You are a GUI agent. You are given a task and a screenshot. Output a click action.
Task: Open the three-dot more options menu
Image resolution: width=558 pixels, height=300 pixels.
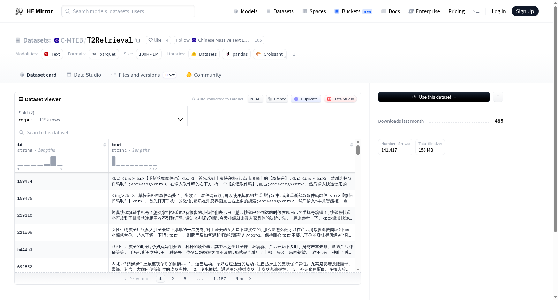pyautogui.click(x=498, y=97)
